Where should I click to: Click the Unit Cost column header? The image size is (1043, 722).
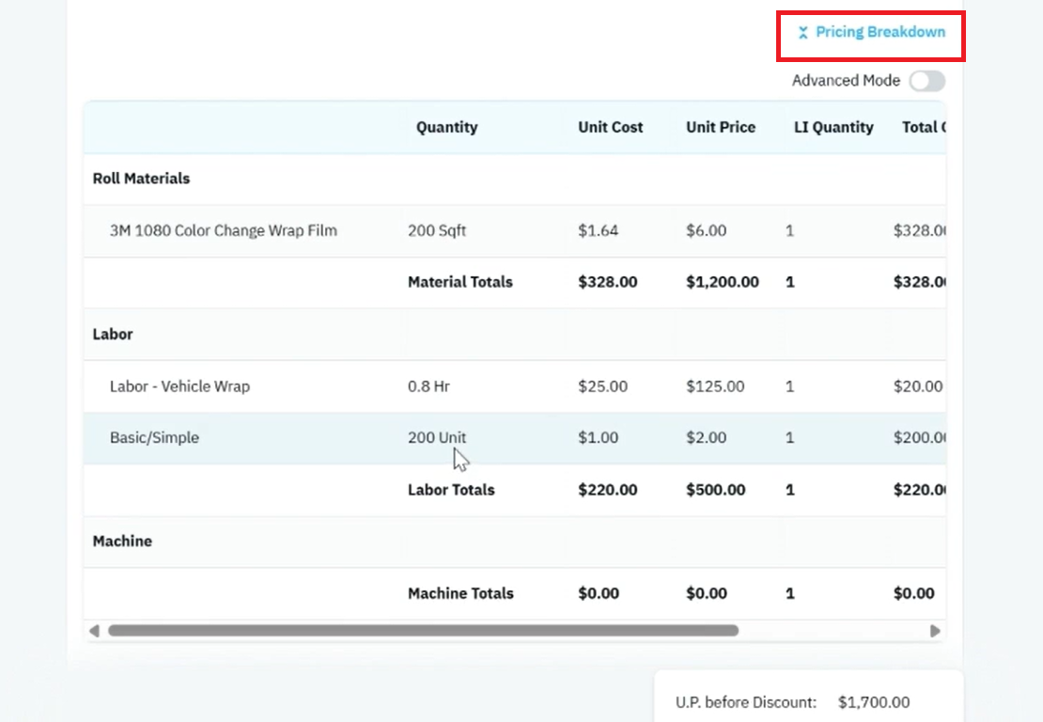pos(610,127)
